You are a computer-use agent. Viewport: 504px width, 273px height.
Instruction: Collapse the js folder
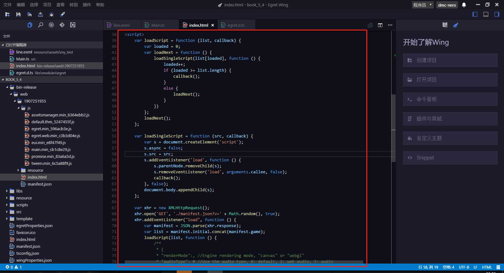(18, 108)
